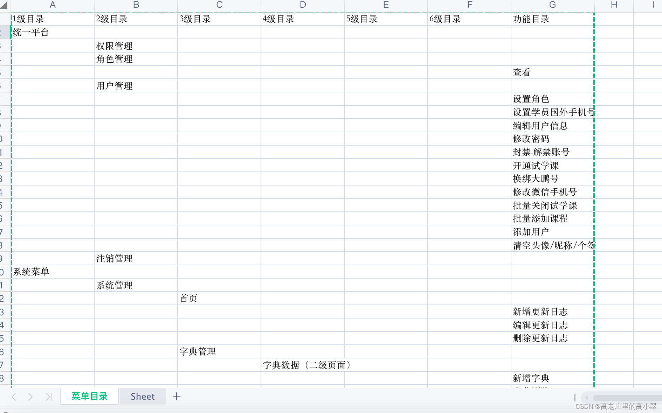Click cell containing 4级目录

[303, 19]
